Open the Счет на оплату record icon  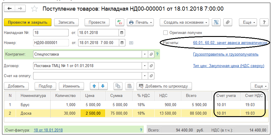[151, 76]
